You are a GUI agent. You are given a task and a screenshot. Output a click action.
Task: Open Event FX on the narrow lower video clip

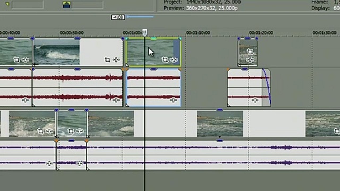click(79, 131)
